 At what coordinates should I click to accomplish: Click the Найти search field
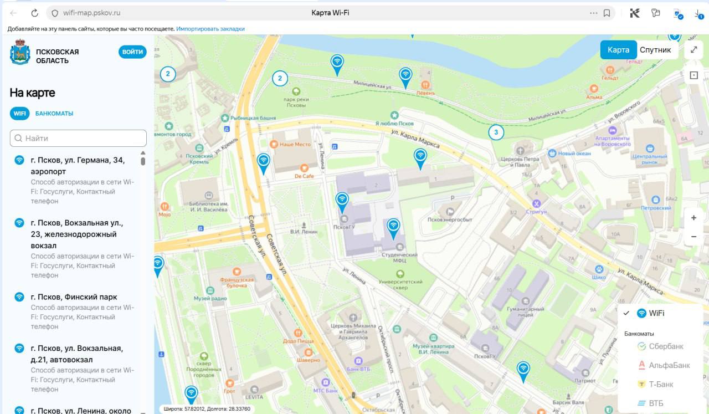(78, 138)
